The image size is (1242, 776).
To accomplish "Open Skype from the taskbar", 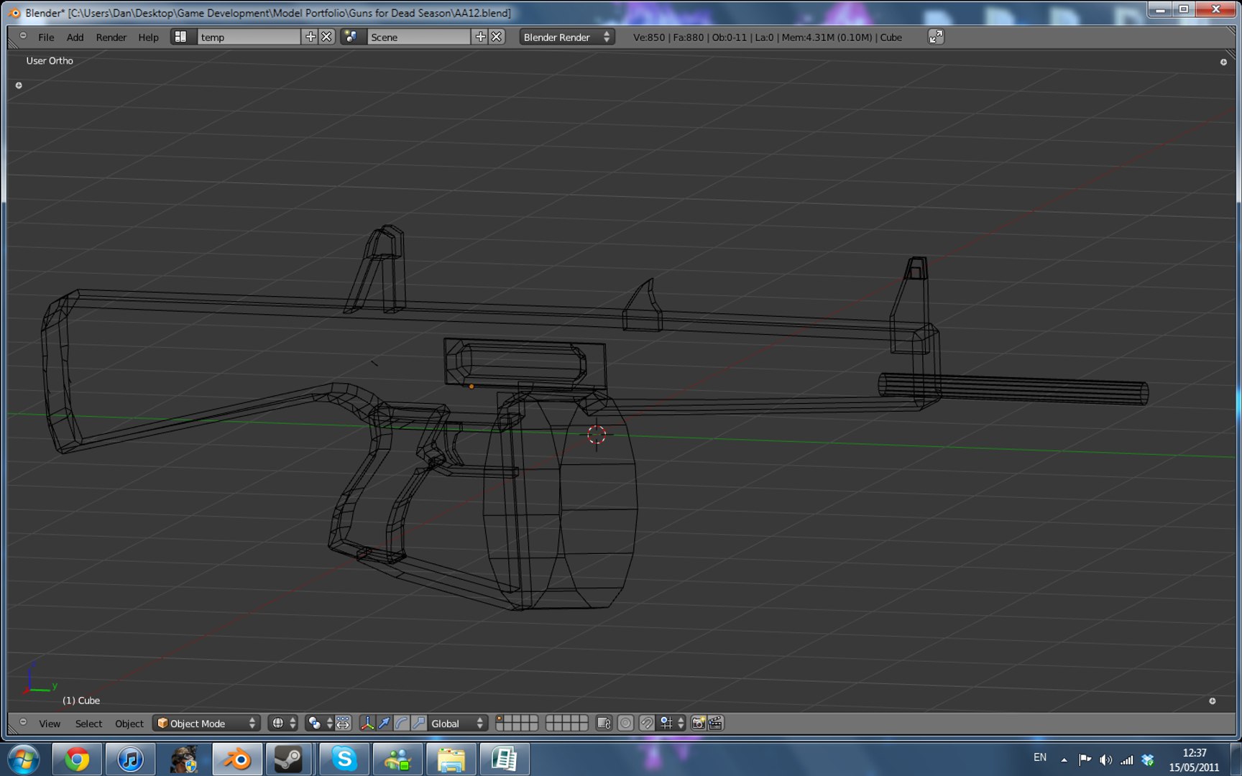I will click(x=344, y=759).
